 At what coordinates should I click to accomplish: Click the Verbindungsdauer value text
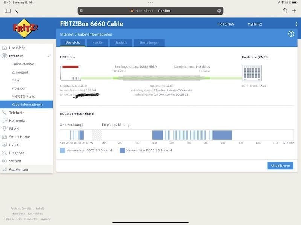point(172,90)
